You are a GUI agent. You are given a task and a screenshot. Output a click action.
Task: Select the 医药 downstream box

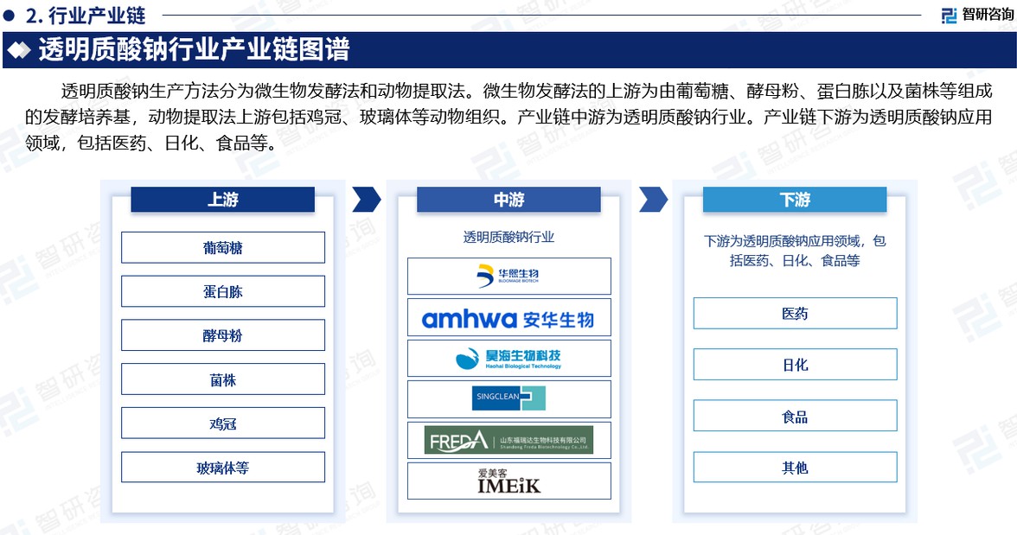(x=796, y=314)
